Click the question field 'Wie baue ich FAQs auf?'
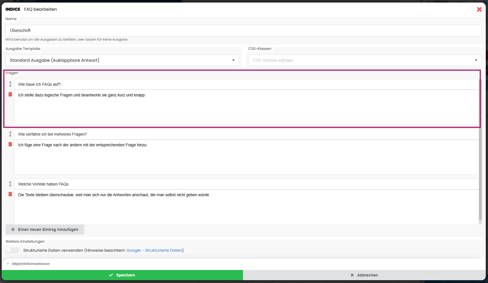 pos(246,84)
